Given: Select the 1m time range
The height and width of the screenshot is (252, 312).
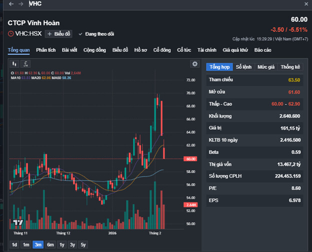Looking at the screenshot, I should point(26,245).
